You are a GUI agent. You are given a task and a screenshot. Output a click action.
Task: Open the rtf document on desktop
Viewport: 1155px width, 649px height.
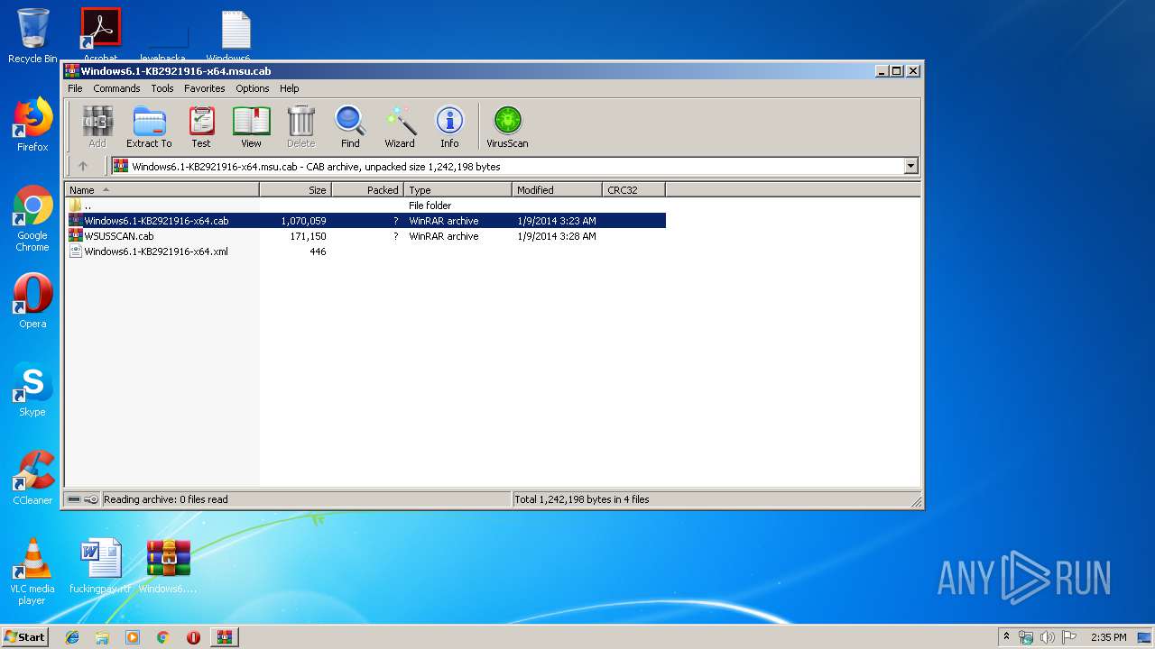(x=100, y=566)
